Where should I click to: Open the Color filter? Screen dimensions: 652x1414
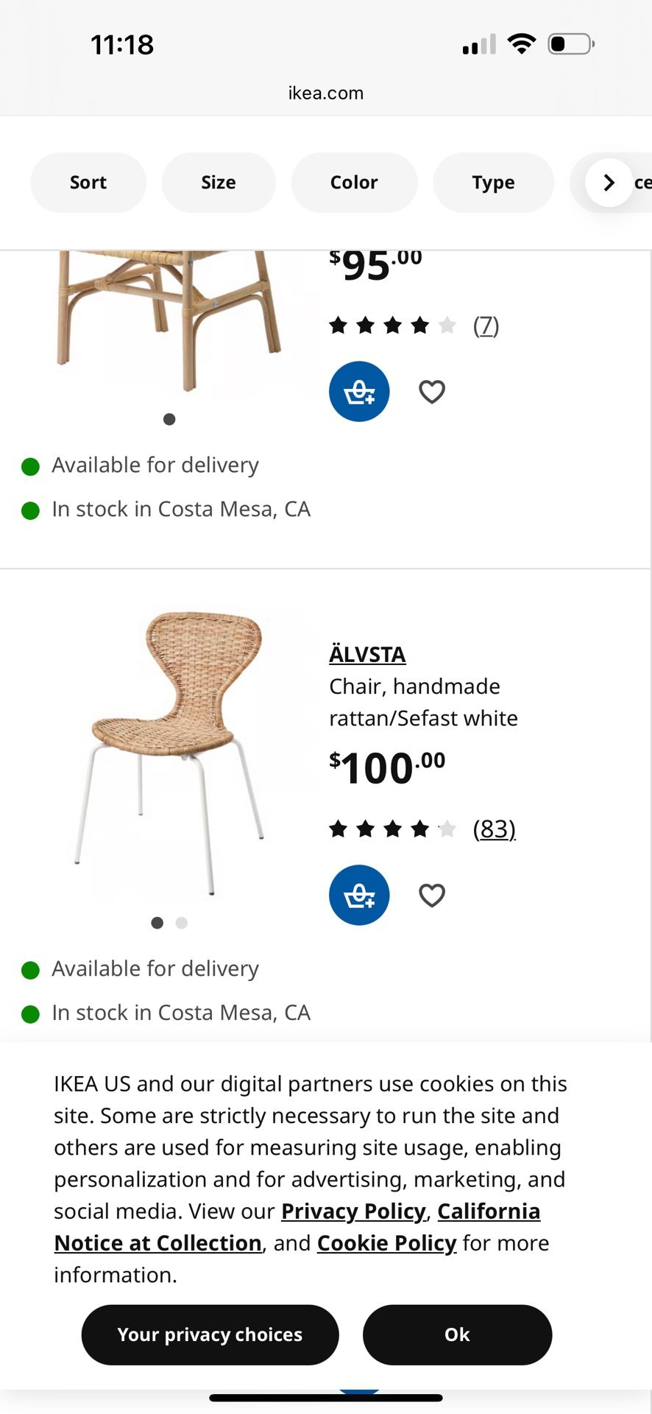point(354,182)
